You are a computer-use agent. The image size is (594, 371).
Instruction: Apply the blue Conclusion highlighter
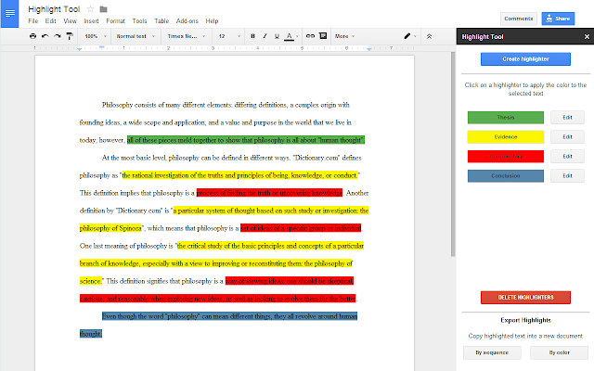[505, 176]
